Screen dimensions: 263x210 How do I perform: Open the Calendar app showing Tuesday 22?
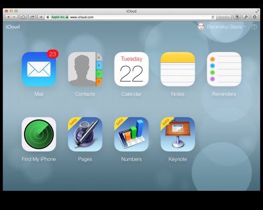click(131, 69)
